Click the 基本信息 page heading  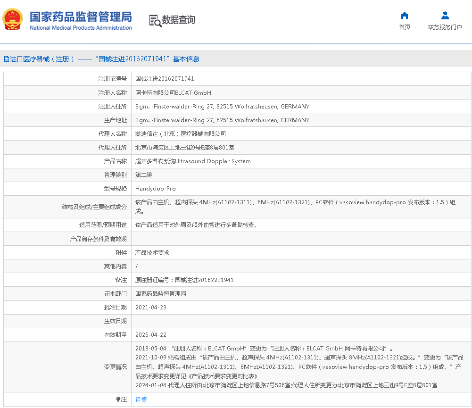pyautogui.click(x=186, y=59)
